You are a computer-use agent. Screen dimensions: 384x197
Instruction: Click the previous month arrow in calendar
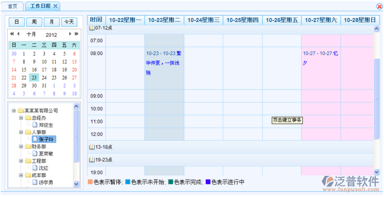click(18, 34)
